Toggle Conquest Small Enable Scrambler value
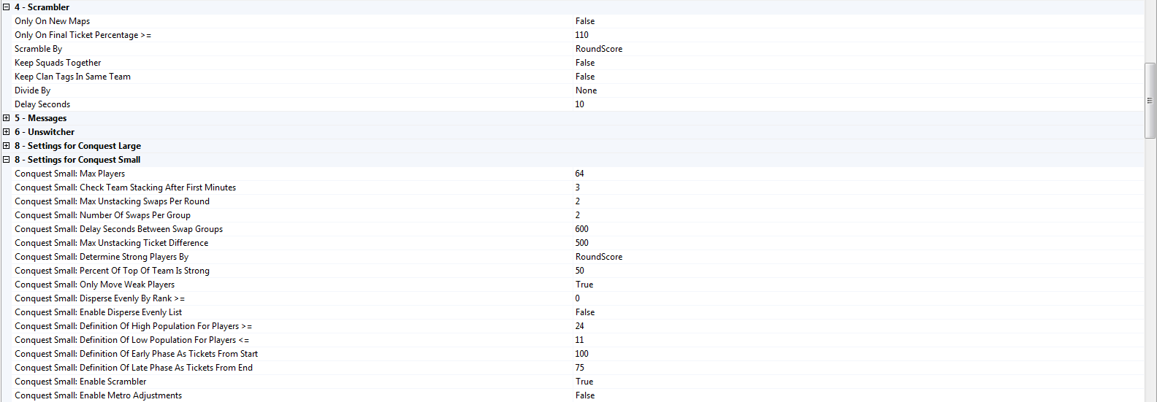 [x=584, y=382]
